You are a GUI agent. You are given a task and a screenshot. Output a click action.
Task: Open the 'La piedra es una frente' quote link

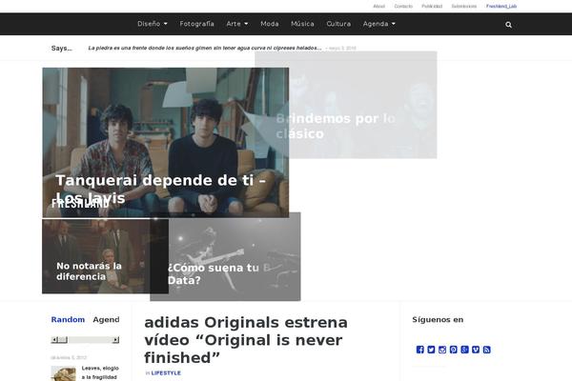[x=205, y=49]
